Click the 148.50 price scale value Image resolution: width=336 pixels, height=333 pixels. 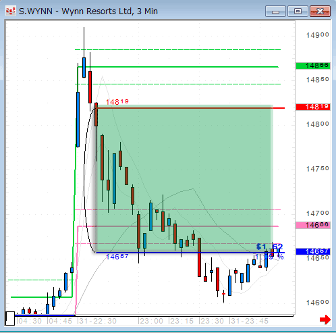(318, 80)
